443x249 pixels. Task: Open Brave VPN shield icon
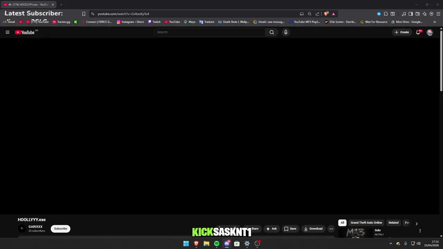point(431,14)
